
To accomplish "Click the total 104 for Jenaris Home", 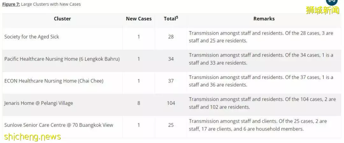I will coord(171,103).
